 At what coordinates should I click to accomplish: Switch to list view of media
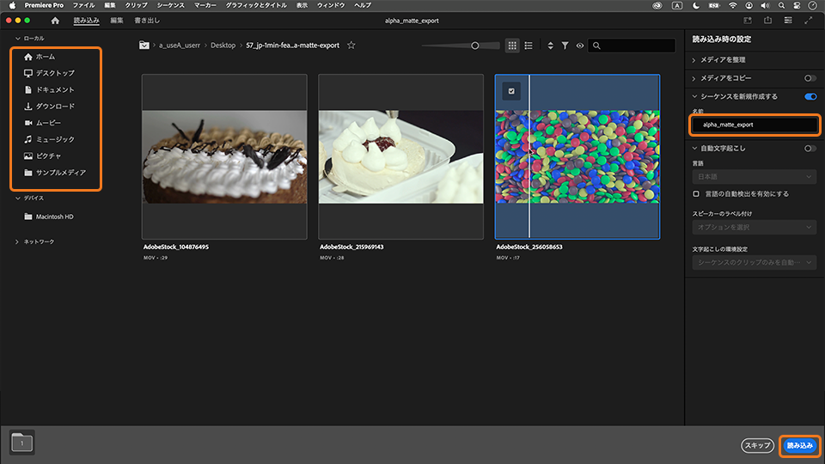click(x=529, y=46)
